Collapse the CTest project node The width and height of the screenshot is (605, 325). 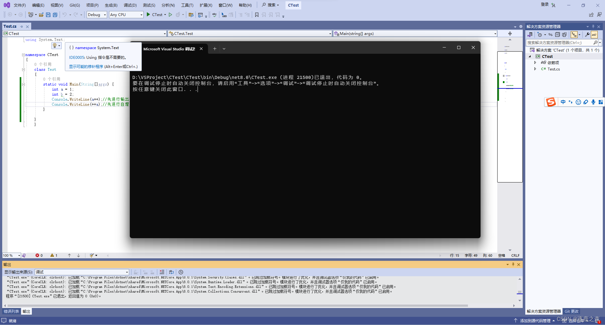point(530,56)
